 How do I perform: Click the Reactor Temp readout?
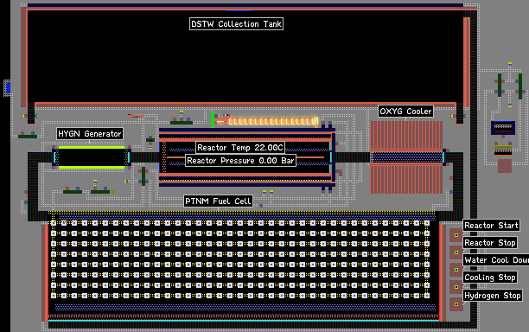pos(240,148)
